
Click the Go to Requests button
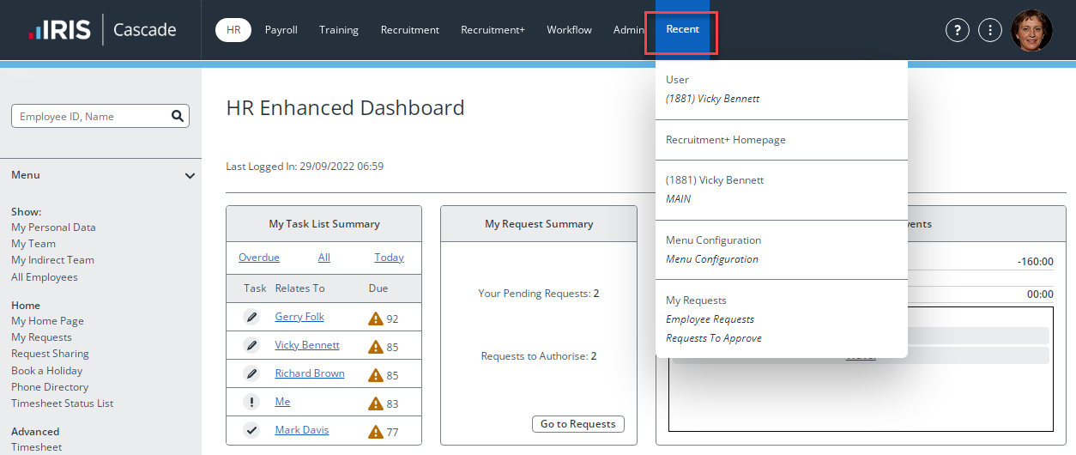click(x=577, y=424)
